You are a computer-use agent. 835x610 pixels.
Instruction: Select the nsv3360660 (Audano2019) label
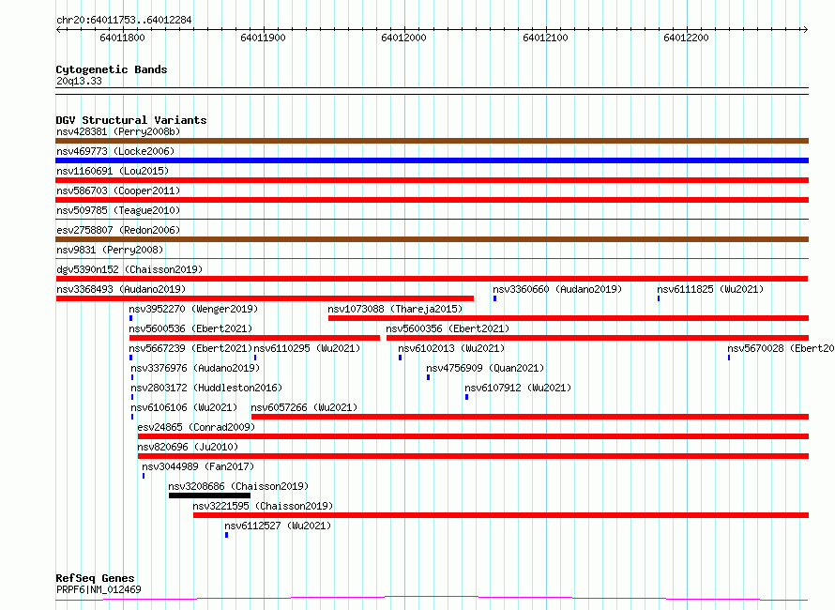tap(557, 289)
